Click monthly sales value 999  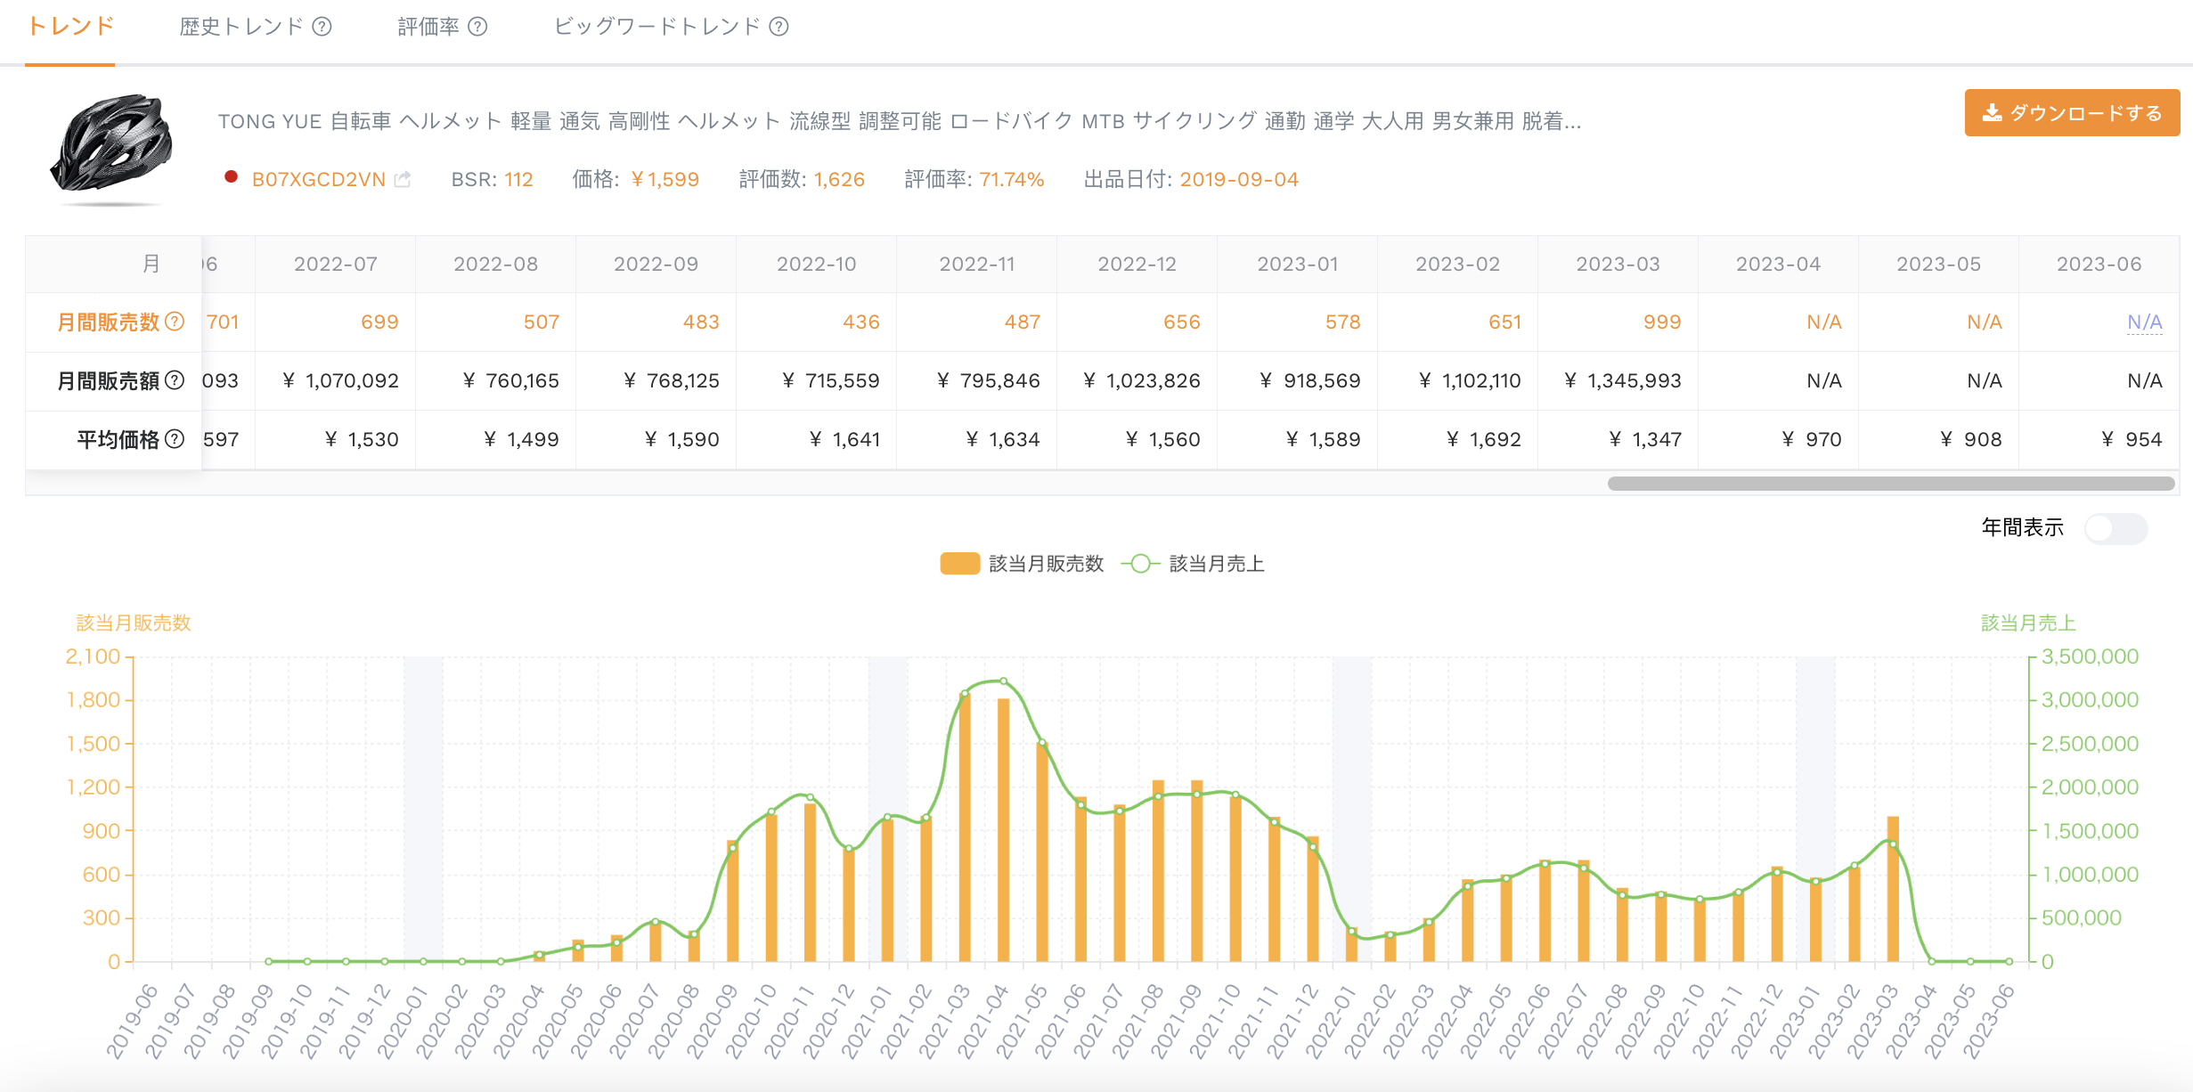[1662, 322]
